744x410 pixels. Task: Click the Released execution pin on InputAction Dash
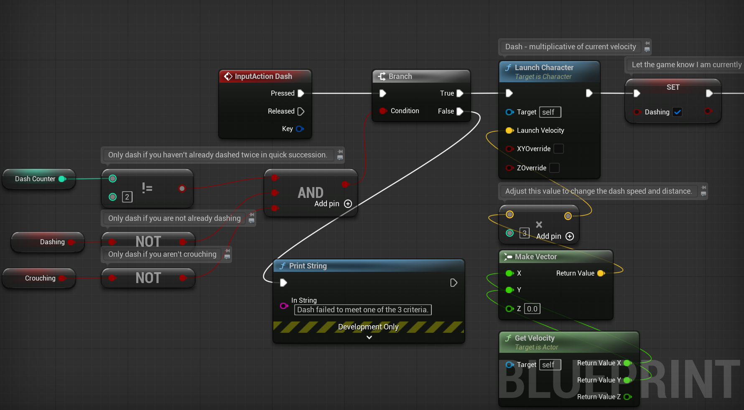[301, 111]
